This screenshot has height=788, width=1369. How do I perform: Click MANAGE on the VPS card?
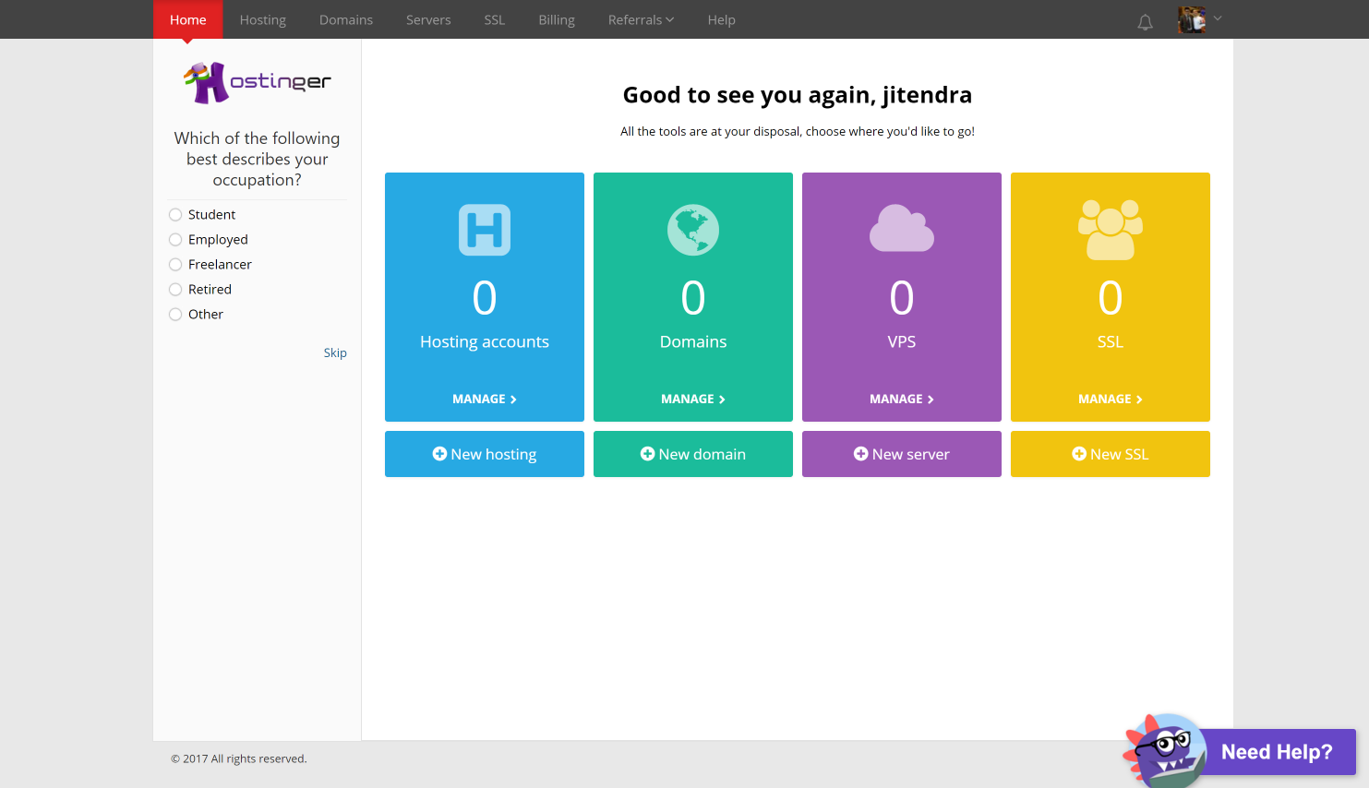coord(901,399)
